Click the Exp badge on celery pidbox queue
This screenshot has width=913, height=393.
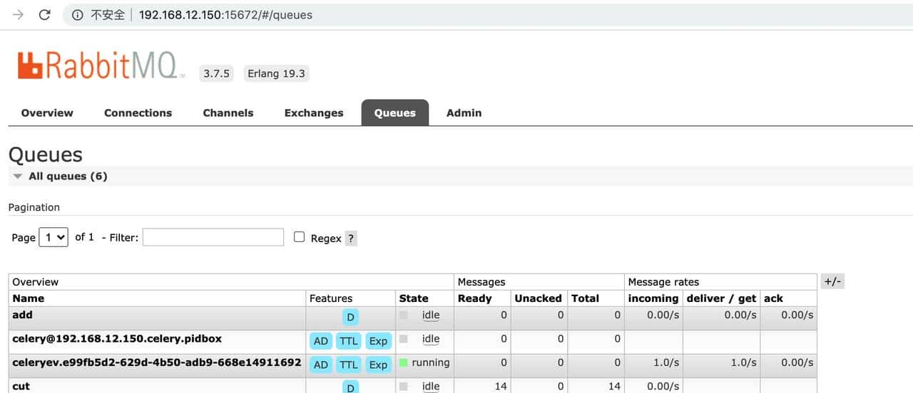pyautogui.click(x=378, y=341)
